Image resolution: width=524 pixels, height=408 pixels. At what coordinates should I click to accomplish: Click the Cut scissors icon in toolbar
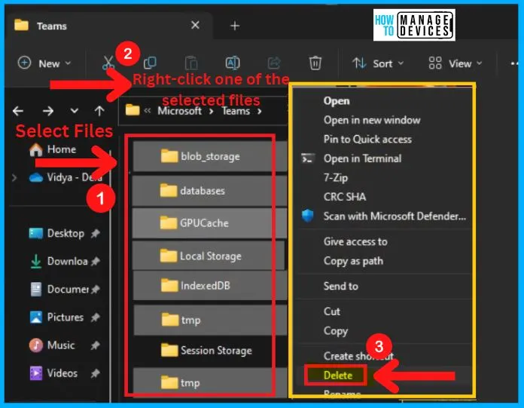(x=108, y=63)
